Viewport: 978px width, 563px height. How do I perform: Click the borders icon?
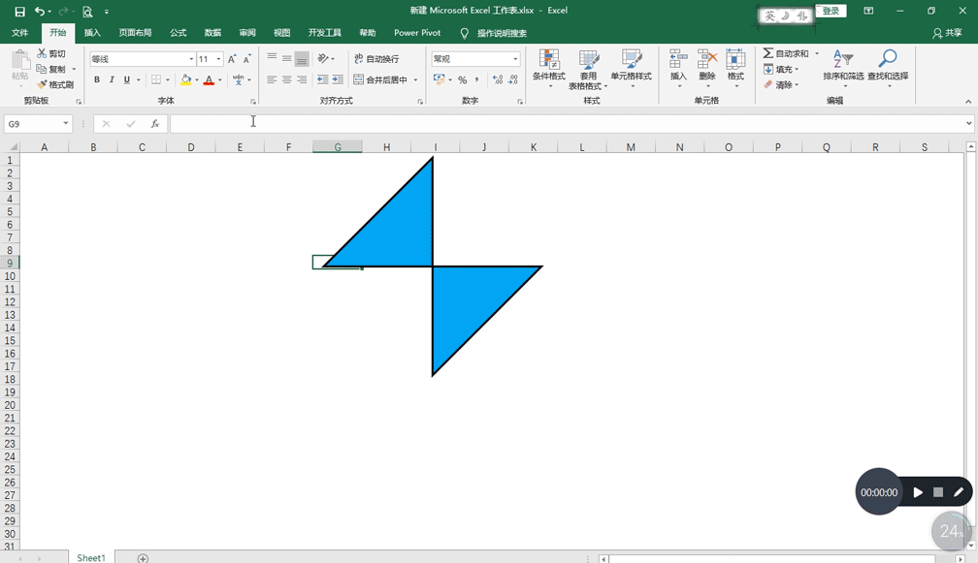(x=156, y=79)
